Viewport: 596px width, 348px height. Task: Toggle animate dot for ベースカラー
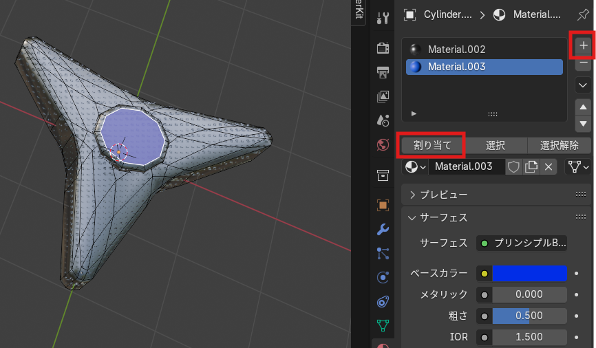(577, 274)
